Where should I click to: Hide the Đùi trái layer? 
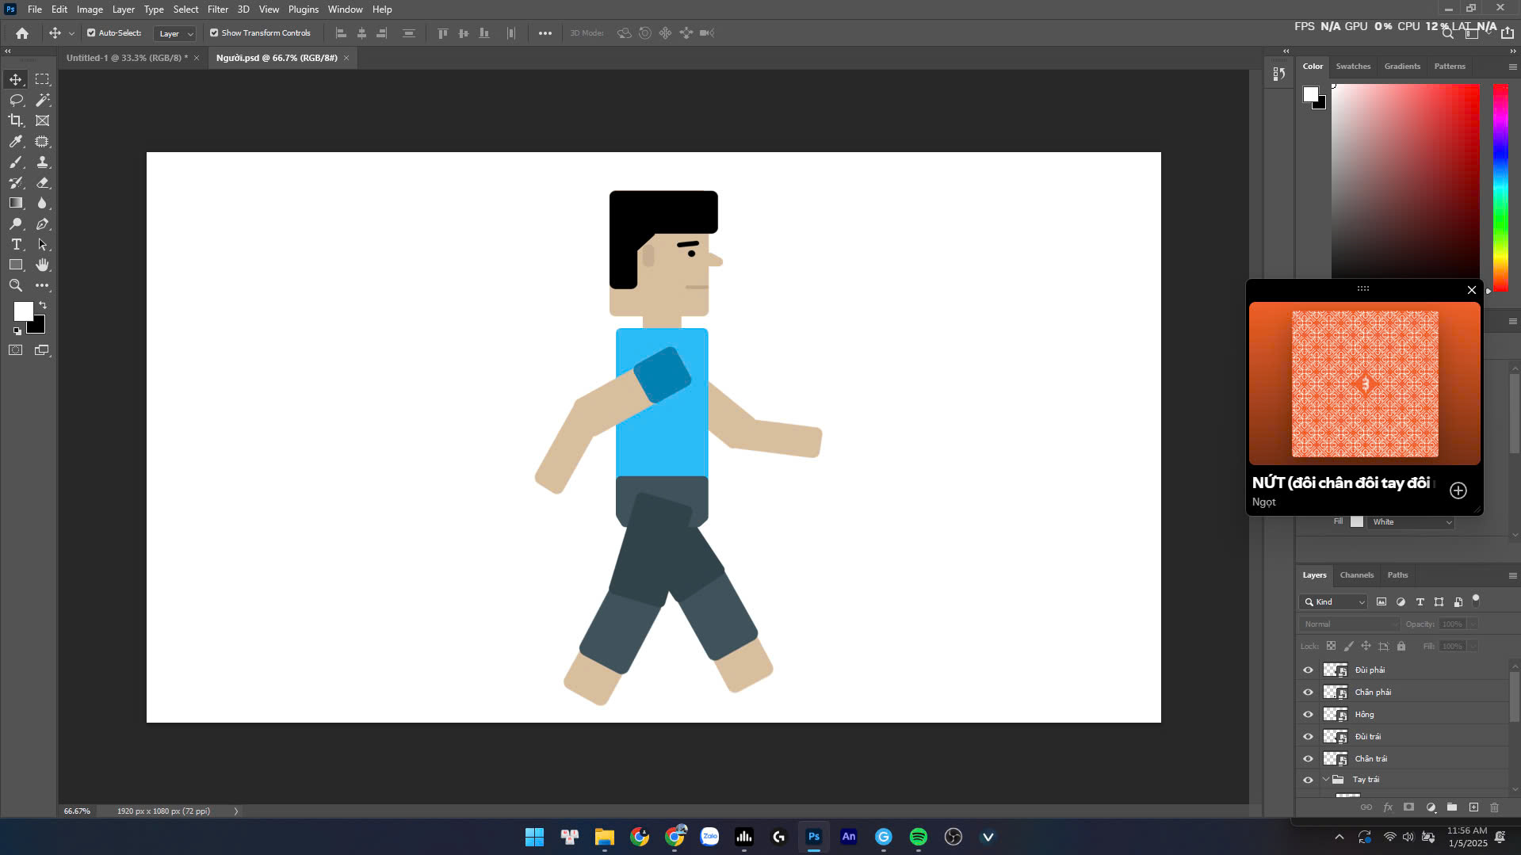[x=1308, y=737]
